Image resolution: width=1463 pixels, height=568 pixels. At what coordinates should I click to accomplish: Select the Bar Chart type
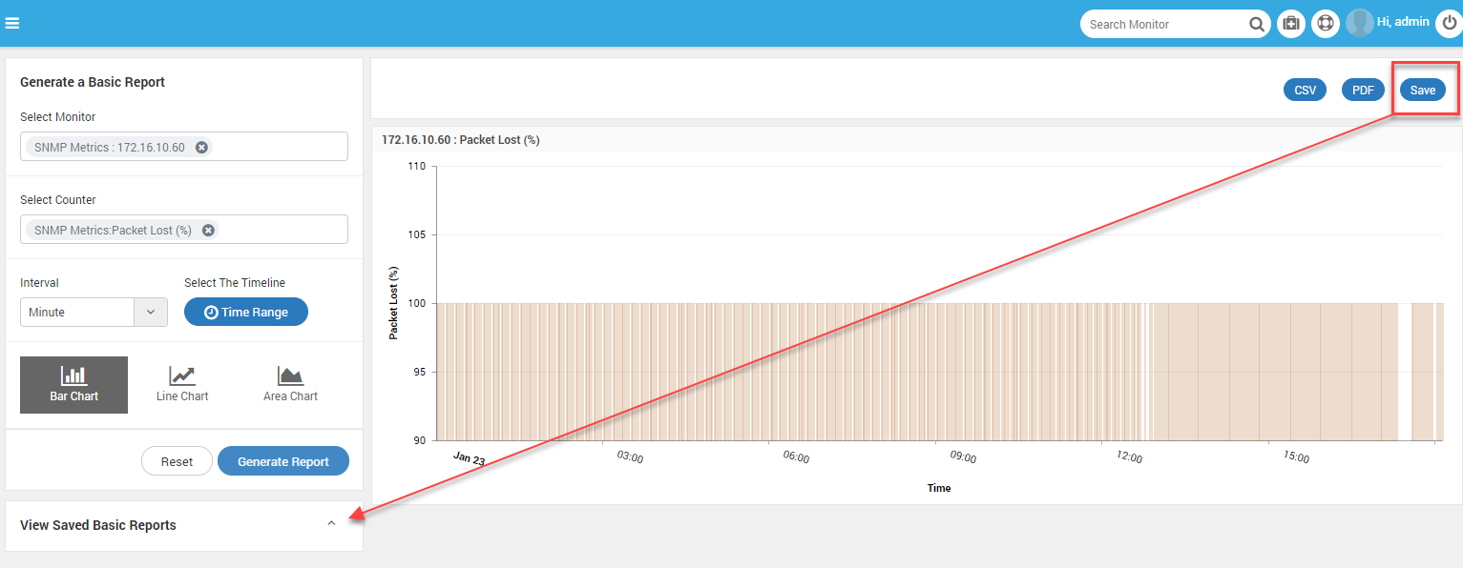pos(73,385)
